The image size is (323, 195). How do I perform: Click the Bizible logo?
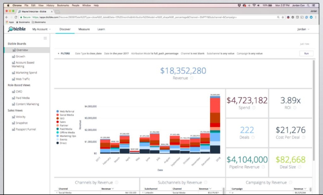[17, 29]
